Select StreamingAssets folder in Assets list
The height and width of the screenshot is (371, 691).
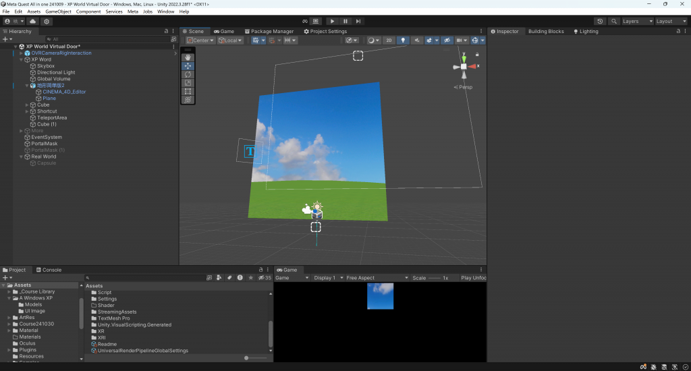point(117,312)
